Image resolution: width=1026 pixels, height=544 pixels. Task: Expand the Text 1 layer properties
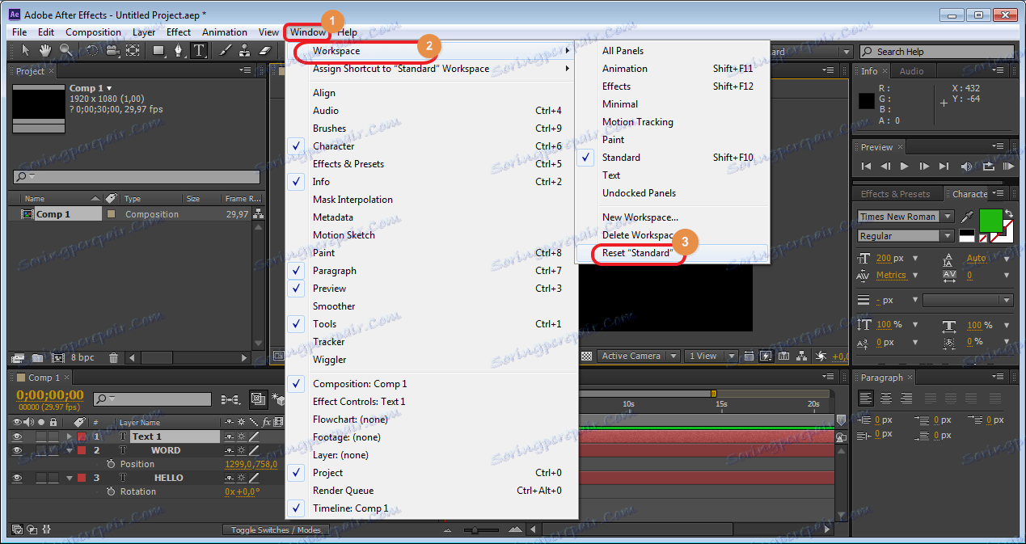pyautogui.click(x=69, y=436)
